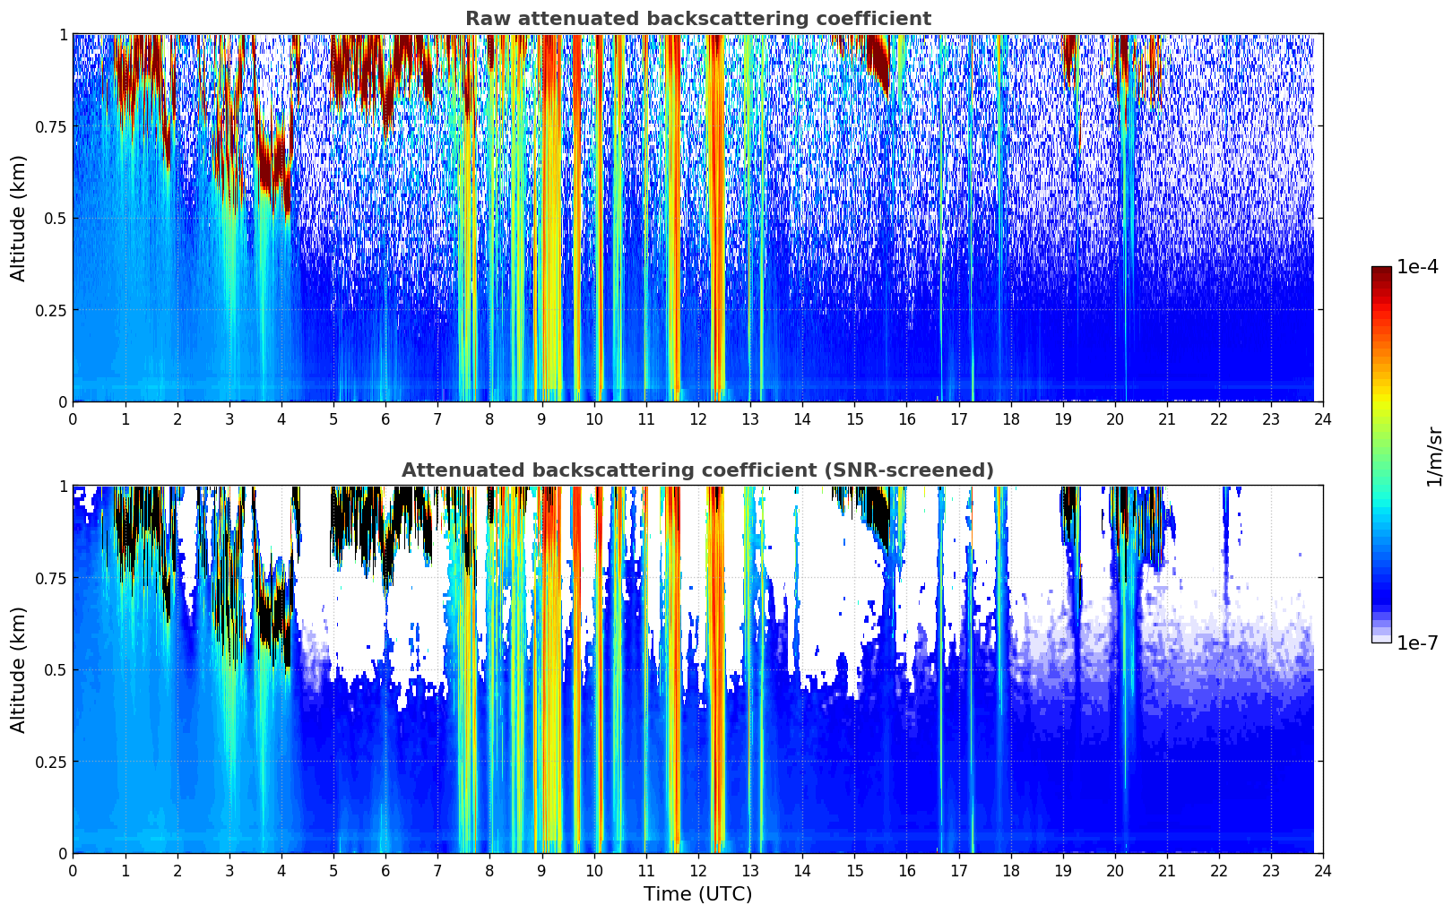Click hour tick '18' under the raw plot
Image resolution: width=1453 pixels, height=914 pixels.
click(x=1010, y=418)
